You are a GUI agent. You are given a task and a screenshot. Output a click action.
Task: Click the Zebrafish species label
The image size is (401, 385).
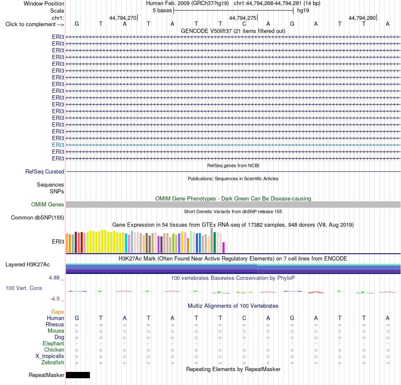[x=53, y=363]
